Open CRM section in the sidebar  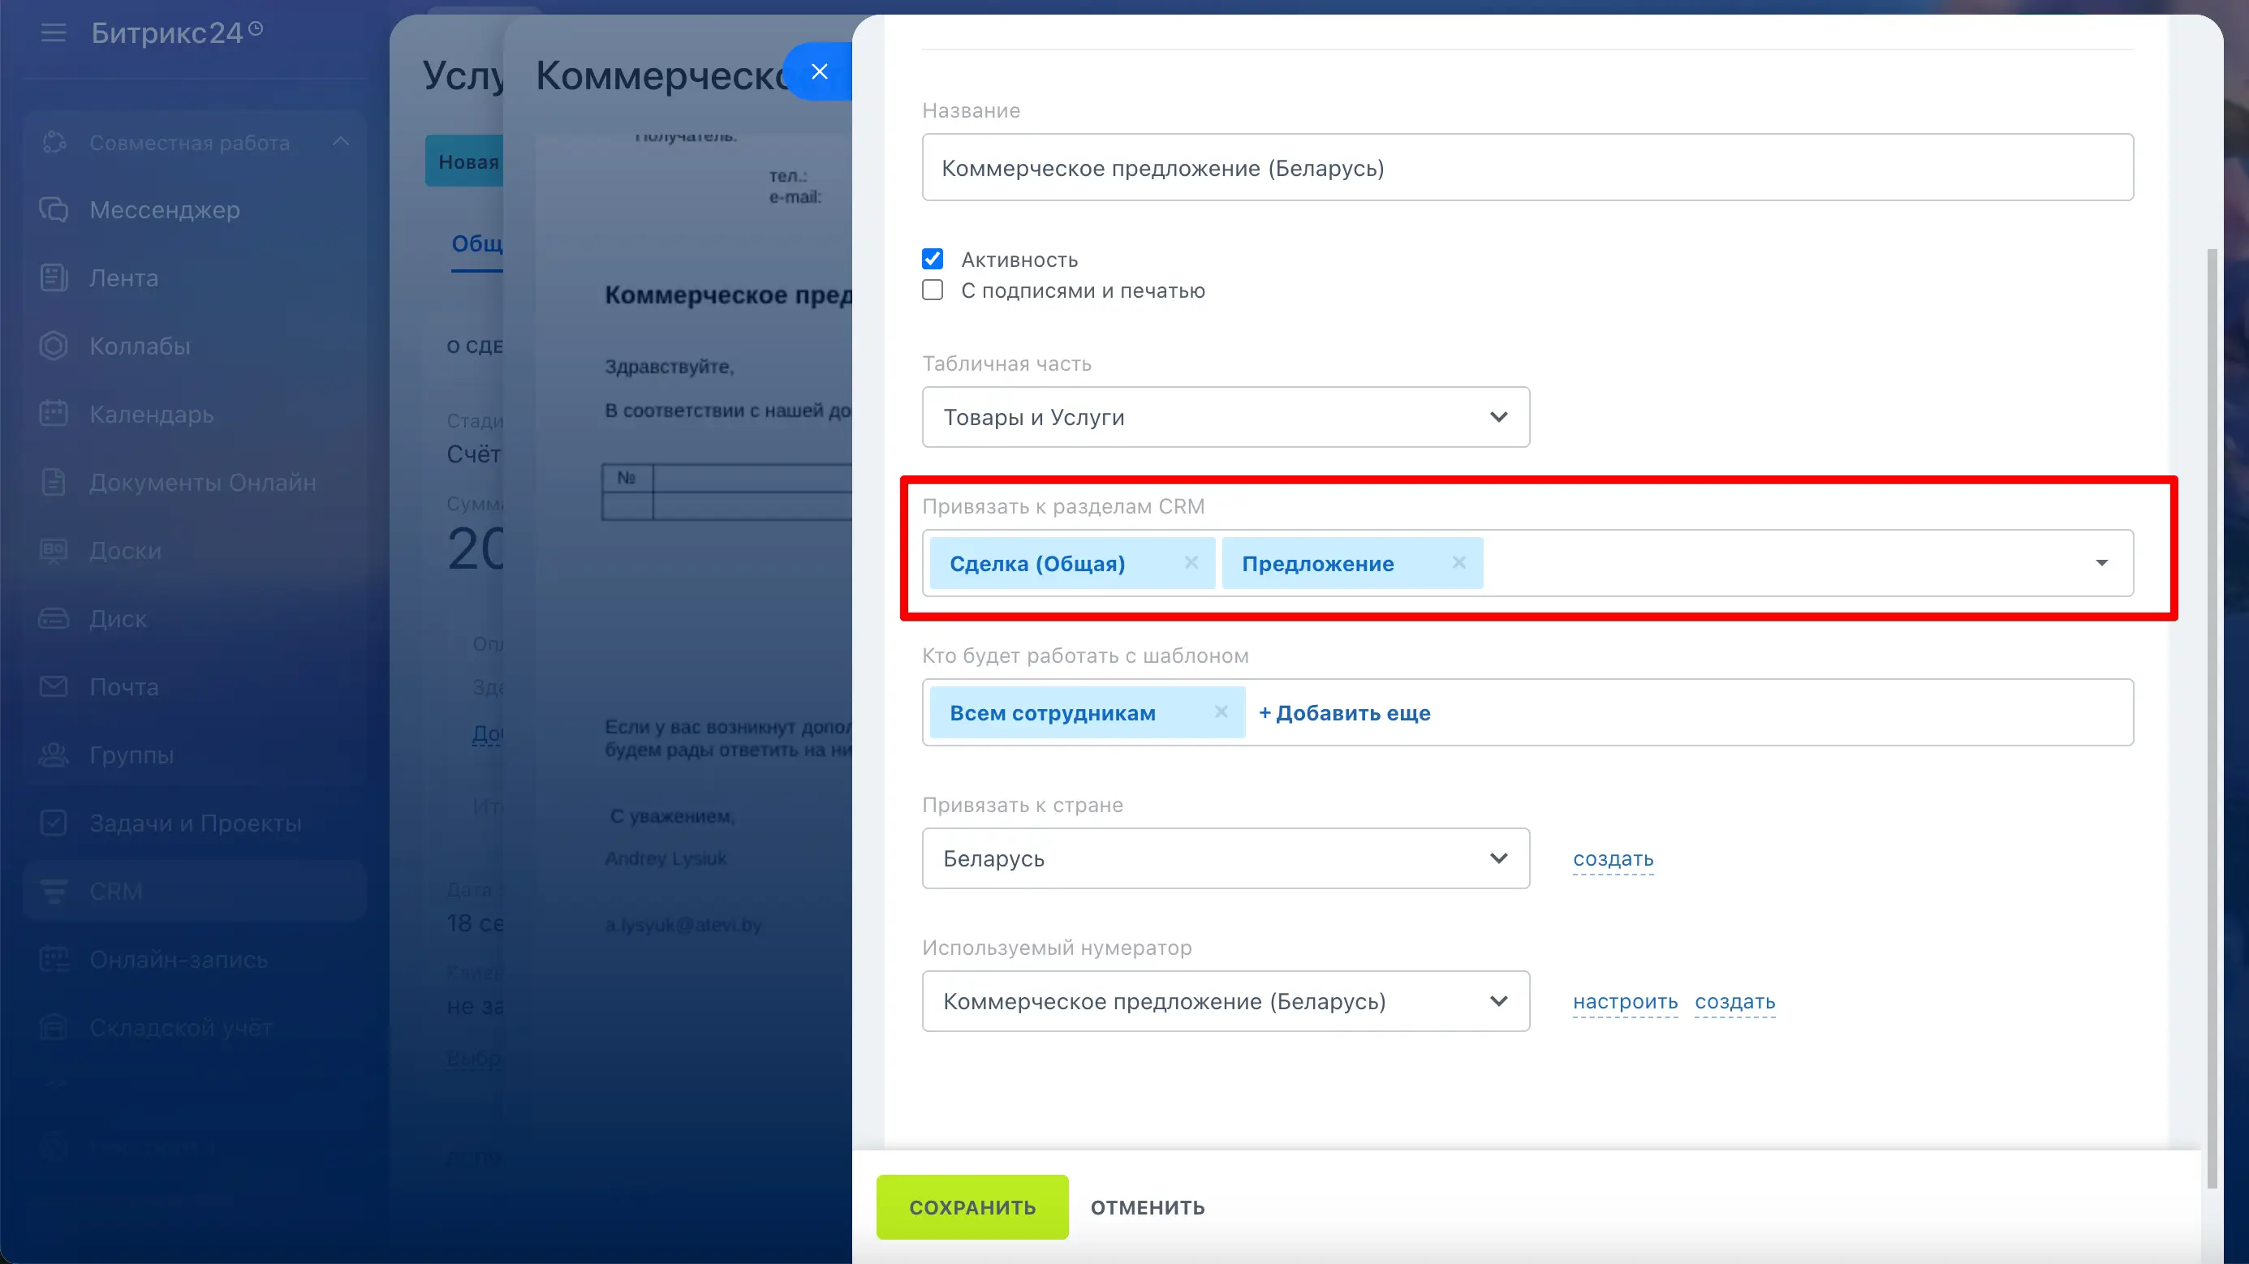(194, 890)
